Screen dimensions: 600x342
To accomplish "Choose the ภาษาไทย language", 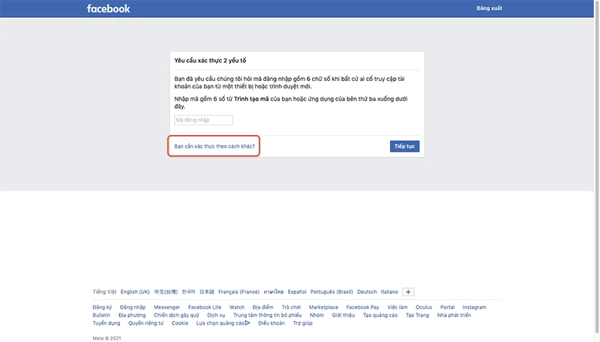I will 274,292.
